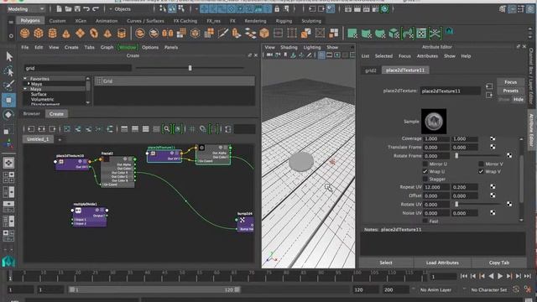The image size is (537, 302).
Task: Uncheck the Wrap U checkbox
Action: coord(425,171)
